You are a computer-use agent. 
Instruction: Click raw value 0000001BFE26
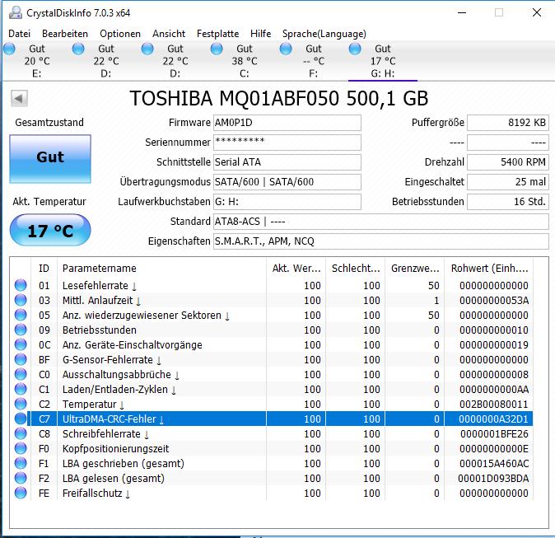[494, 434]
